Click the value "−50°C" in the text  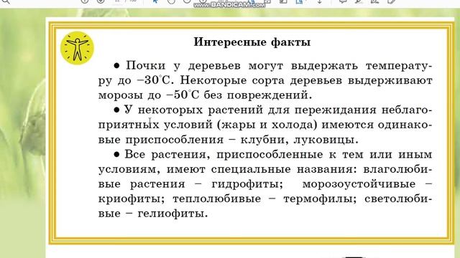point(183,95)
